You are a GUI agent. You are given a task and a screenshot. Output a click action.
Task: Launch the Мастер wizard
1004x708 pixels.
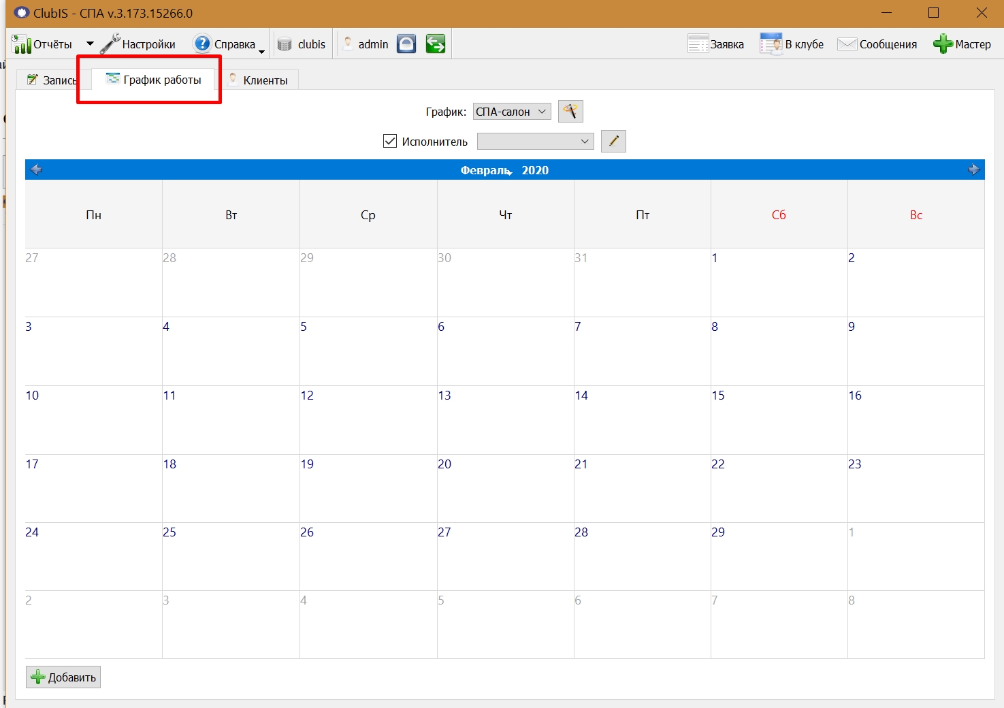point(962,44)
